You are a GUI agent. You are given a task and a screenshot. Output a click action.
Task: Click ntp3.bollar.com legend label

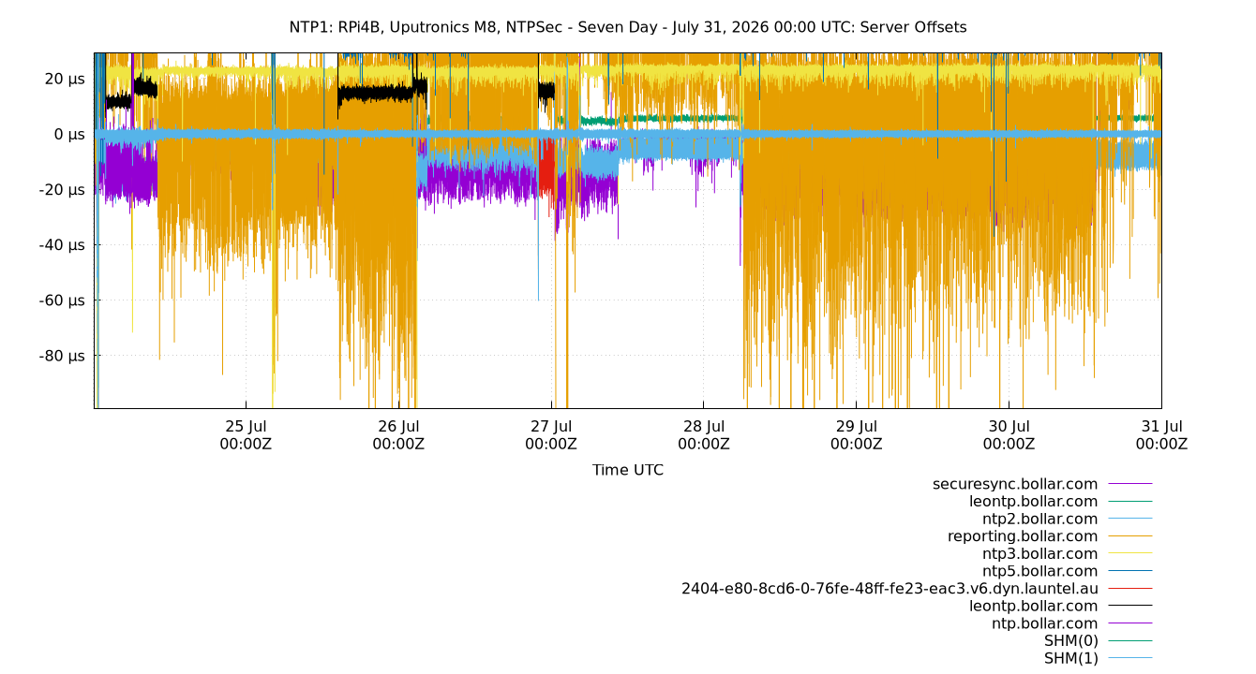[x=1039, y=553]
